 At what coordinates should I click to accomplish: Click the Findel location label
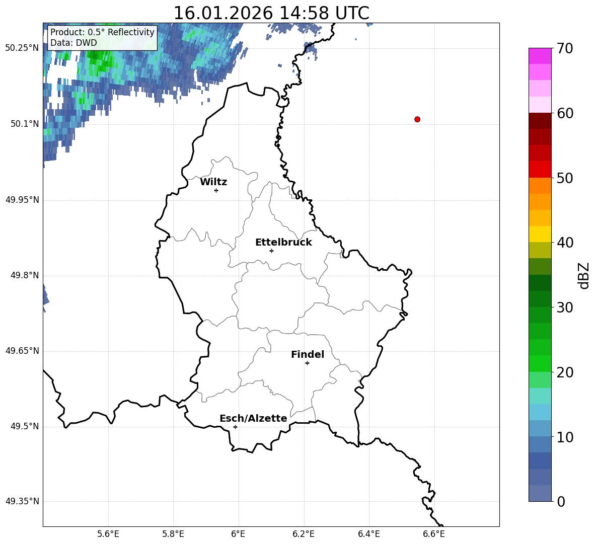point(308,354)
